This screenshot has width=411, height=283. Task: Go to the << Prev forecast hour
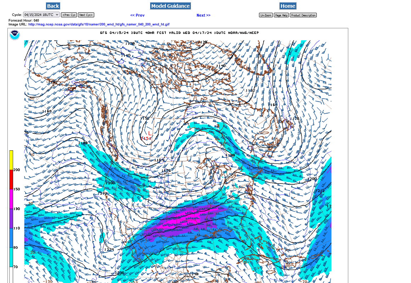(137, 15)
